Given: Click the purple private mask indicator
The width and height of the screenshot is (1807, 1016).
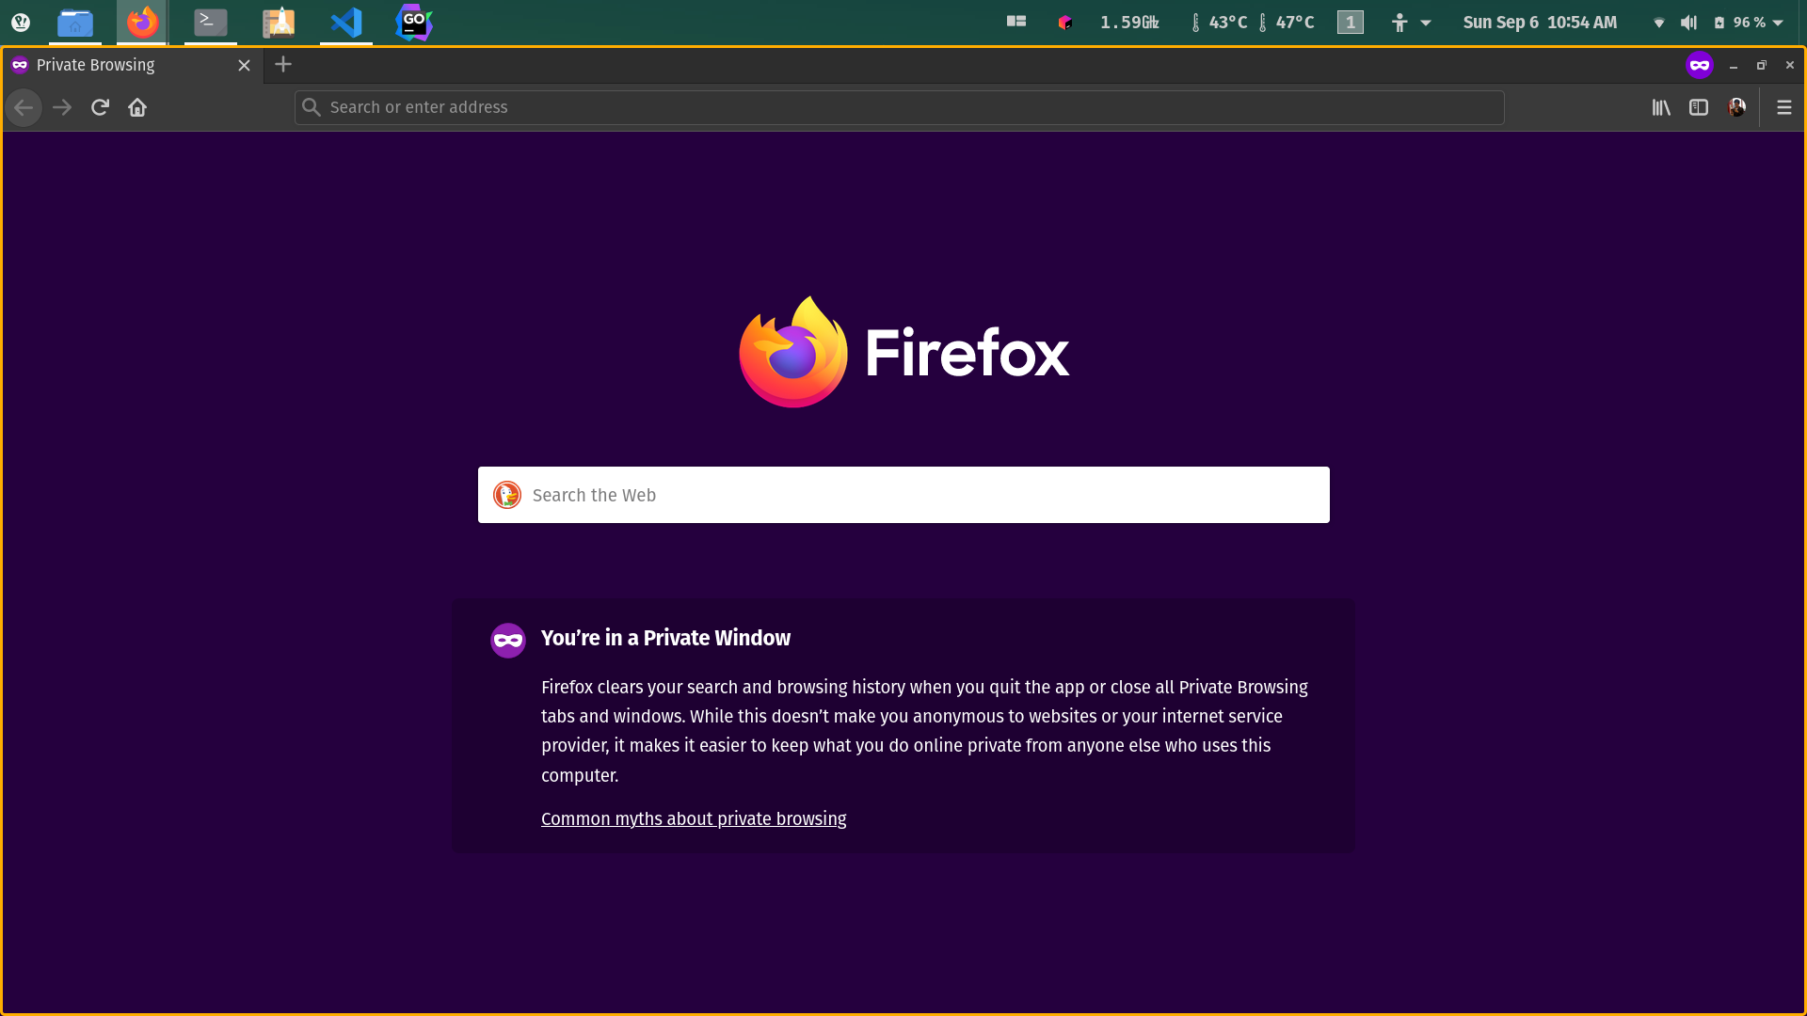Looking at the screenshot, I should coord(1699,65).
